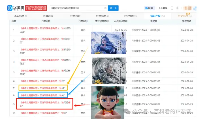Click sequence number 1 in first row
The image size is (205, 119).
[x=14, y=30]
